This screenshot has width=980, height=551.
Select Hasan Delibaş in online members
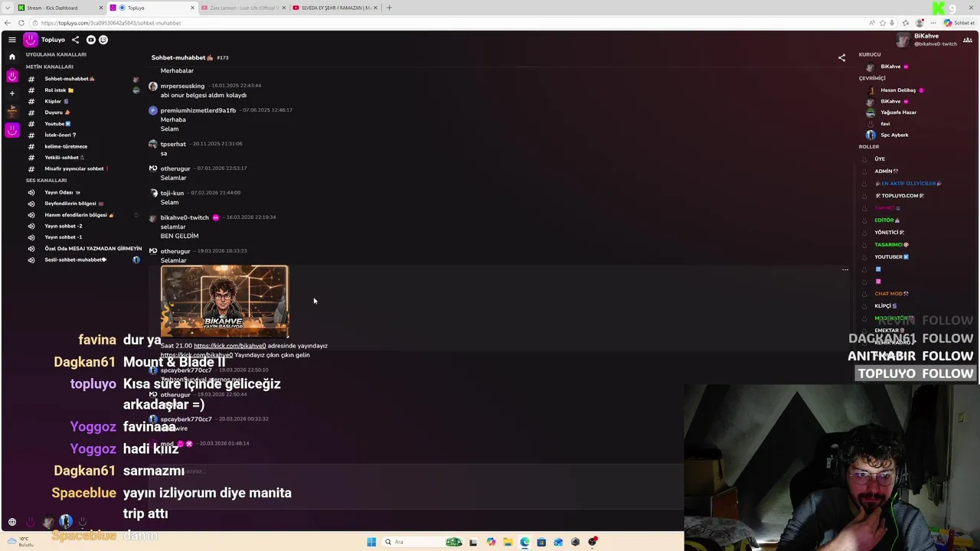click(897, 90)
